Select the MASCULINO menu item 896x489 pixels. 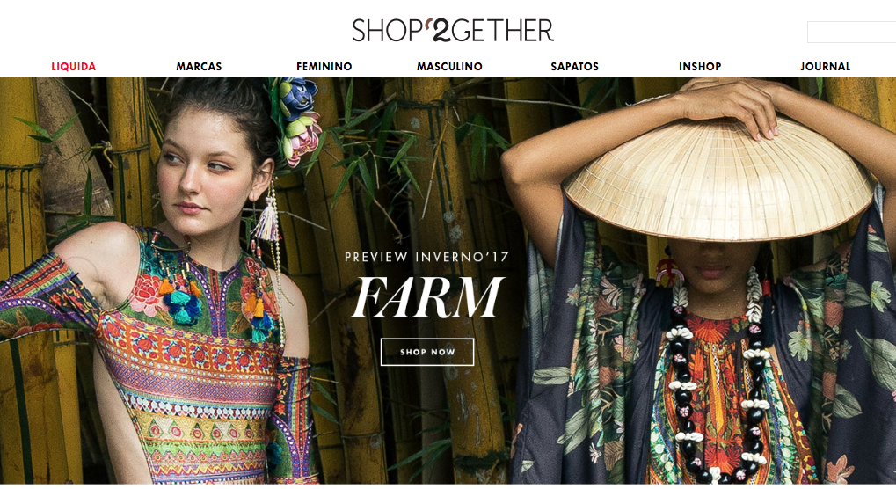click(449, 66)
